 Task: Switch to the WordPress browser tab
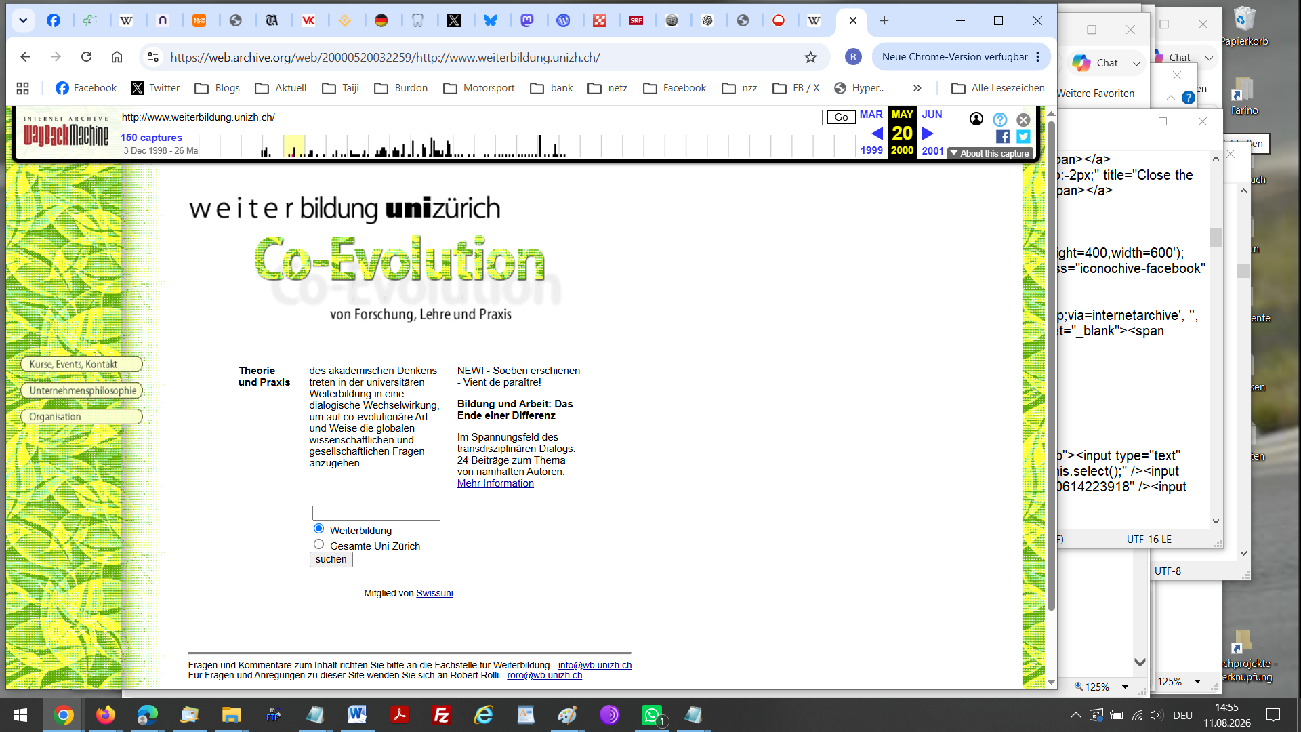[563, 20]
